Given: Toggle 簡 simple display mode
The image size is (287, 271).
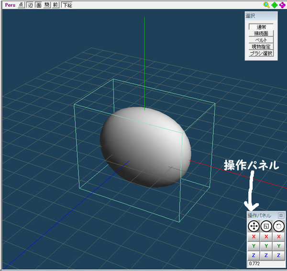Looking at the screenshot, I should click(x=47, y=5).
